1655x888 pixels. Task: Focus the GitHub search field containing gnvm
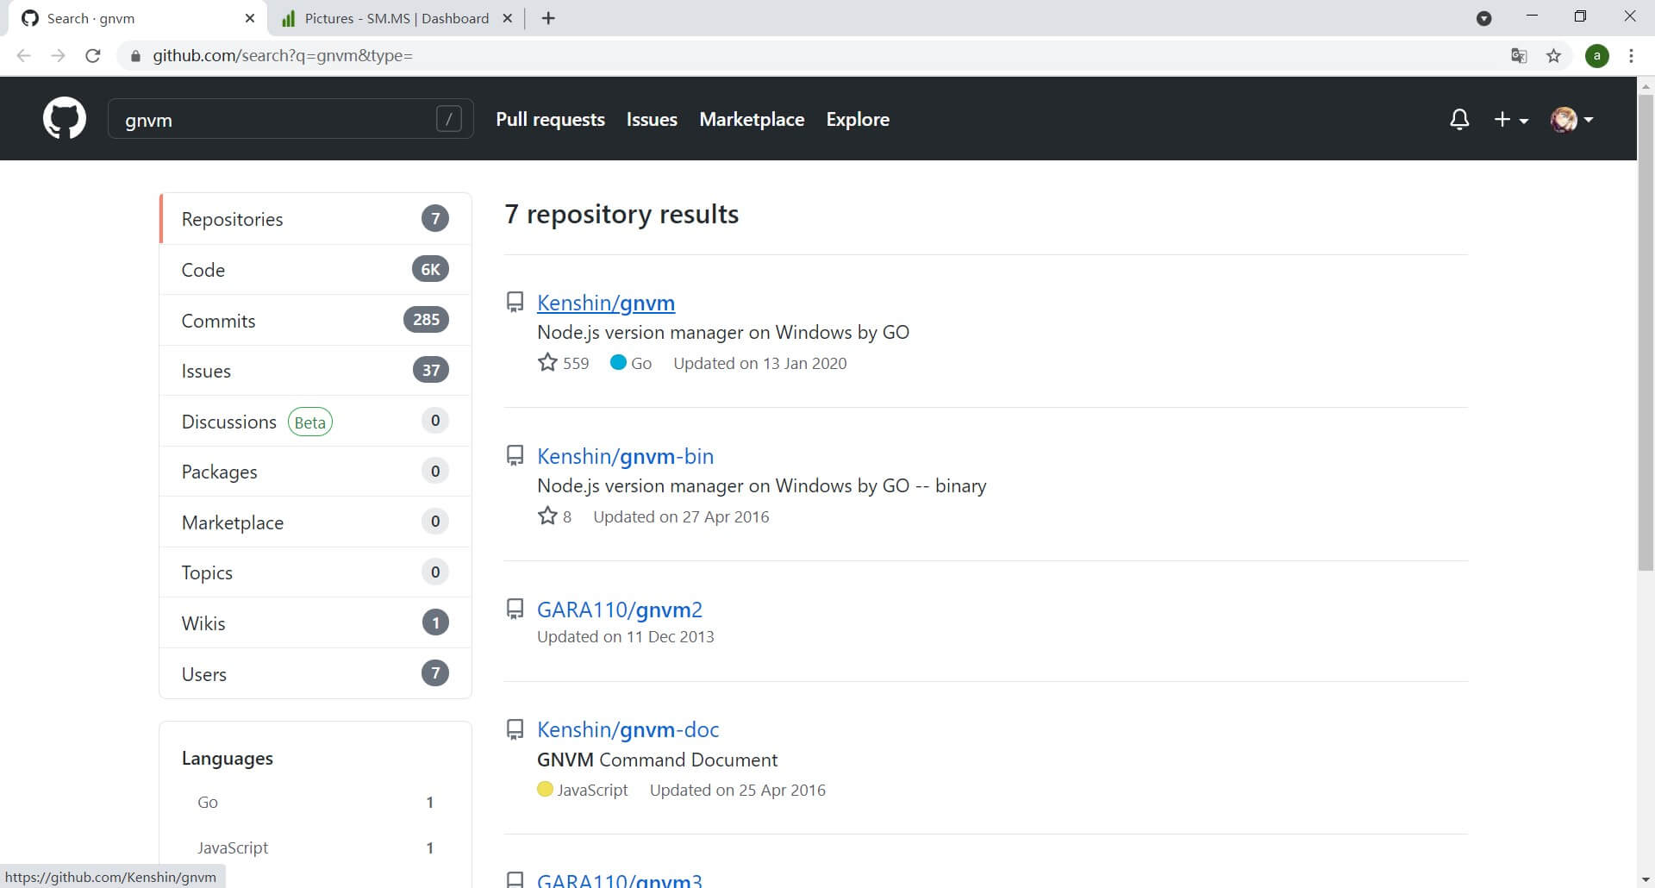[x=290, y=119]
